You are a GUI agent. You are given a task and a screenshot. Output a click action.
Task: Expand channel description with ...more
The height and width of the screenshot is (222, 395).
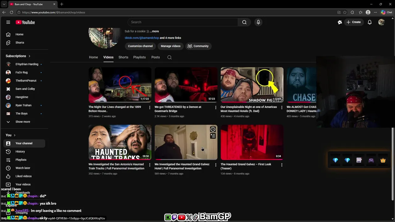154,31
